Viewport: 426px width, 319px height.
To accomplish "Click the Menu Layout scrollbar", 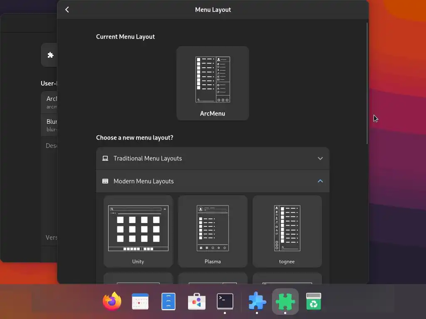I will (x=367, y=83).
